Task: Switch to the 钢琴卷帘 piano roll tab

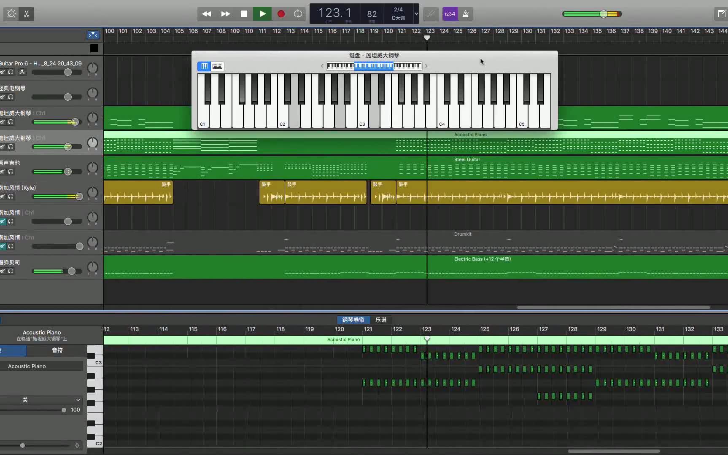Action: tap(353, 320)
